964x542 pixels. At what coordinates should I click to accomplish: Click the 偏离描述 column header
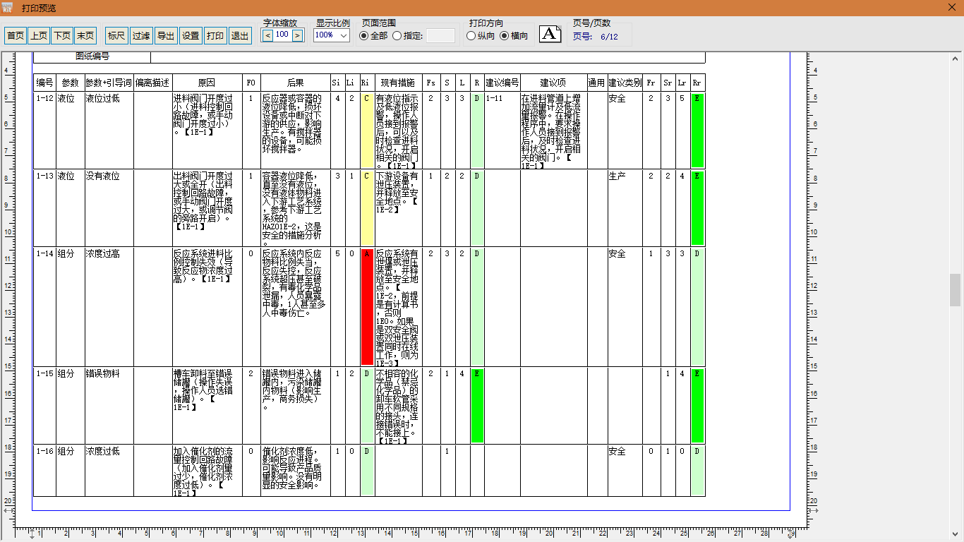pos(153,83)
